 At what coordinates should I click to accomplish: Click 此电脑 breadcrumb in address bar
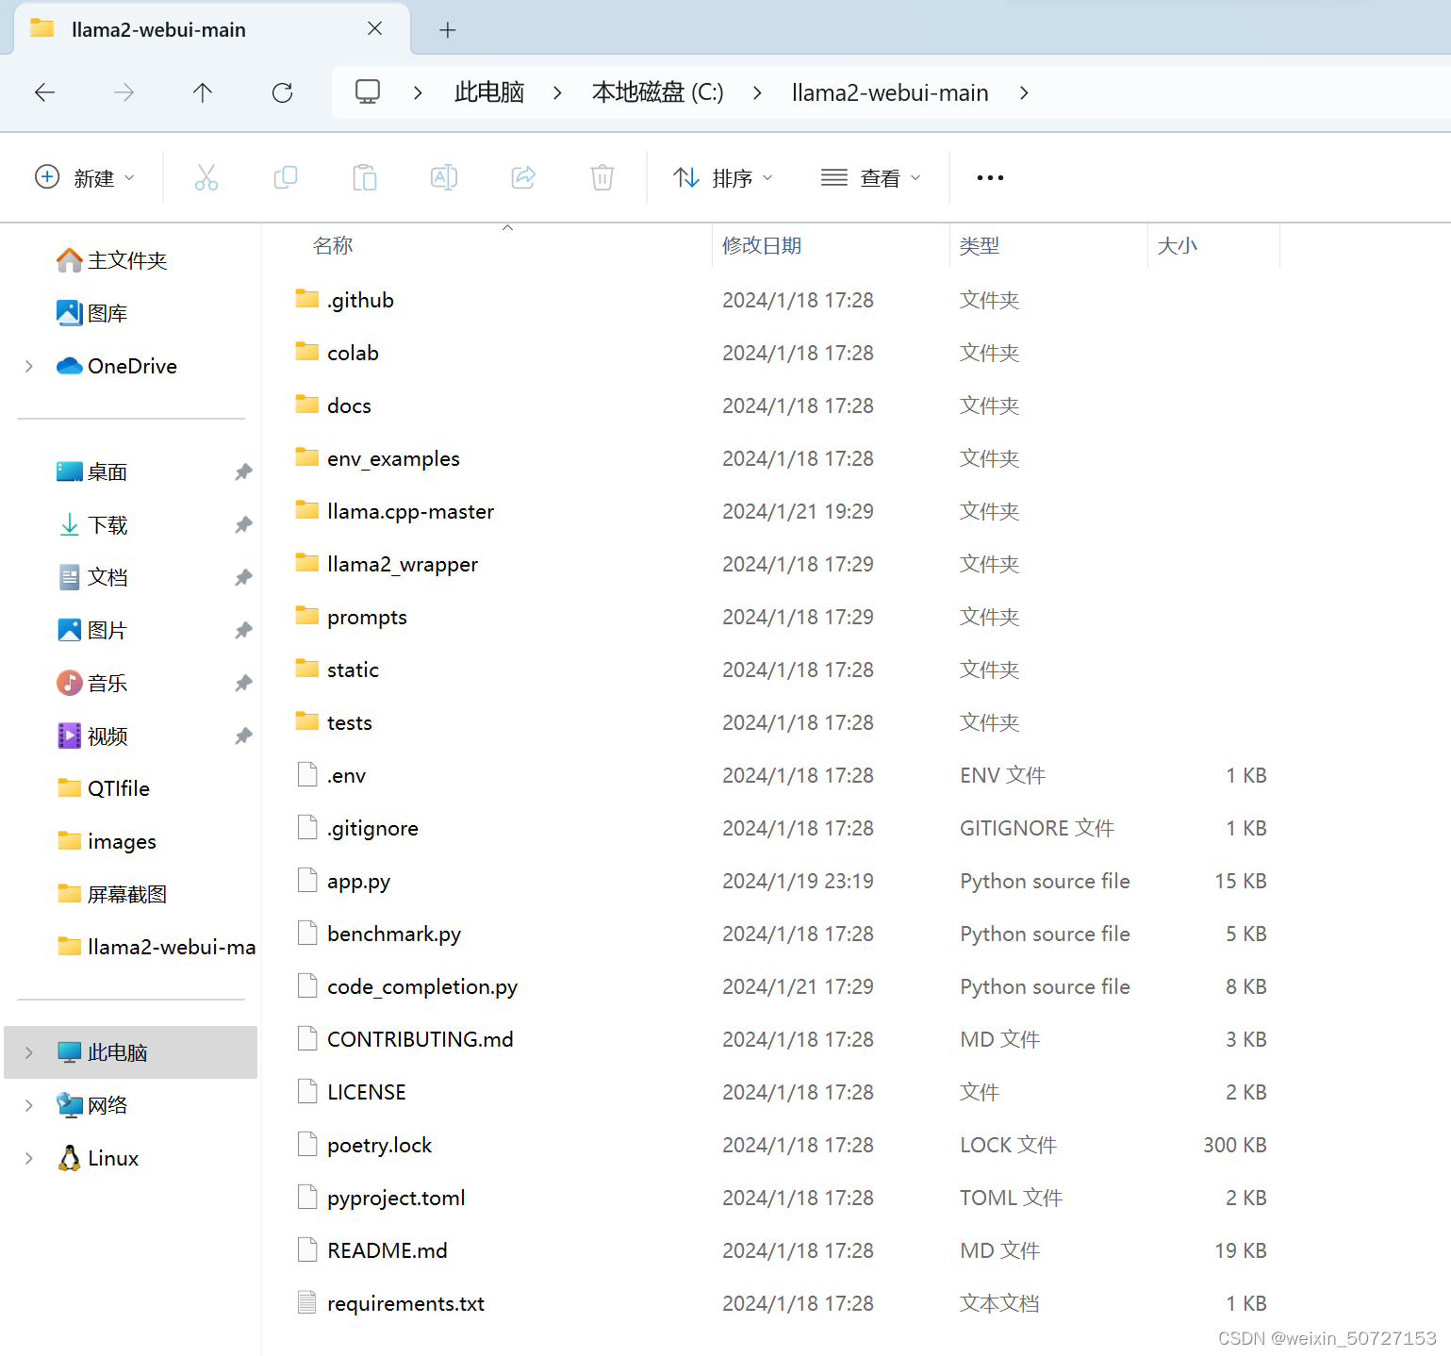click(x=488, y=92)
